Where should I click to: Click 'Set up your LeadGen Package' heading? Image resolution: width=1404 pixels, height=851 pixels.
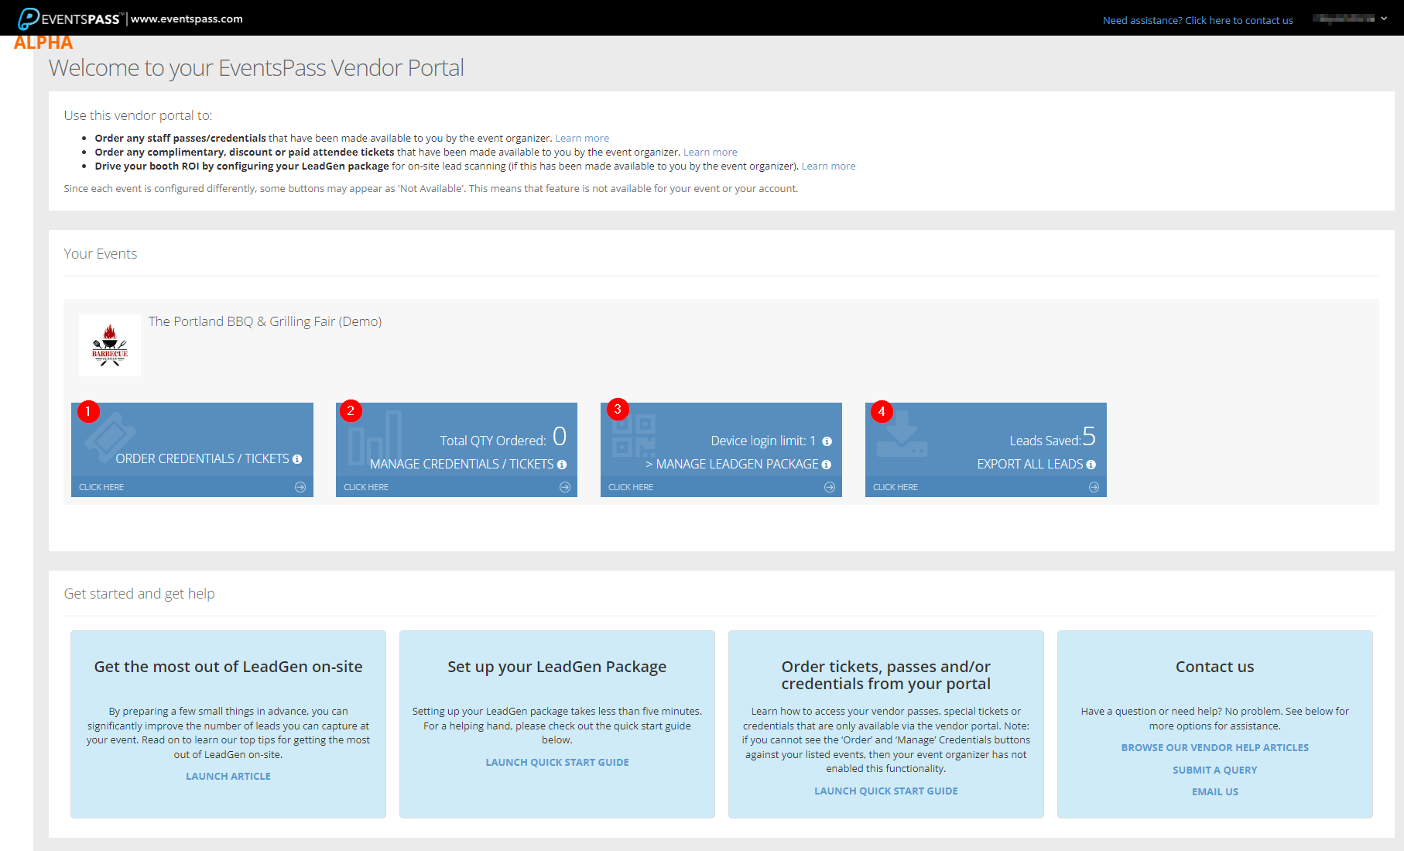coord(557,667)
